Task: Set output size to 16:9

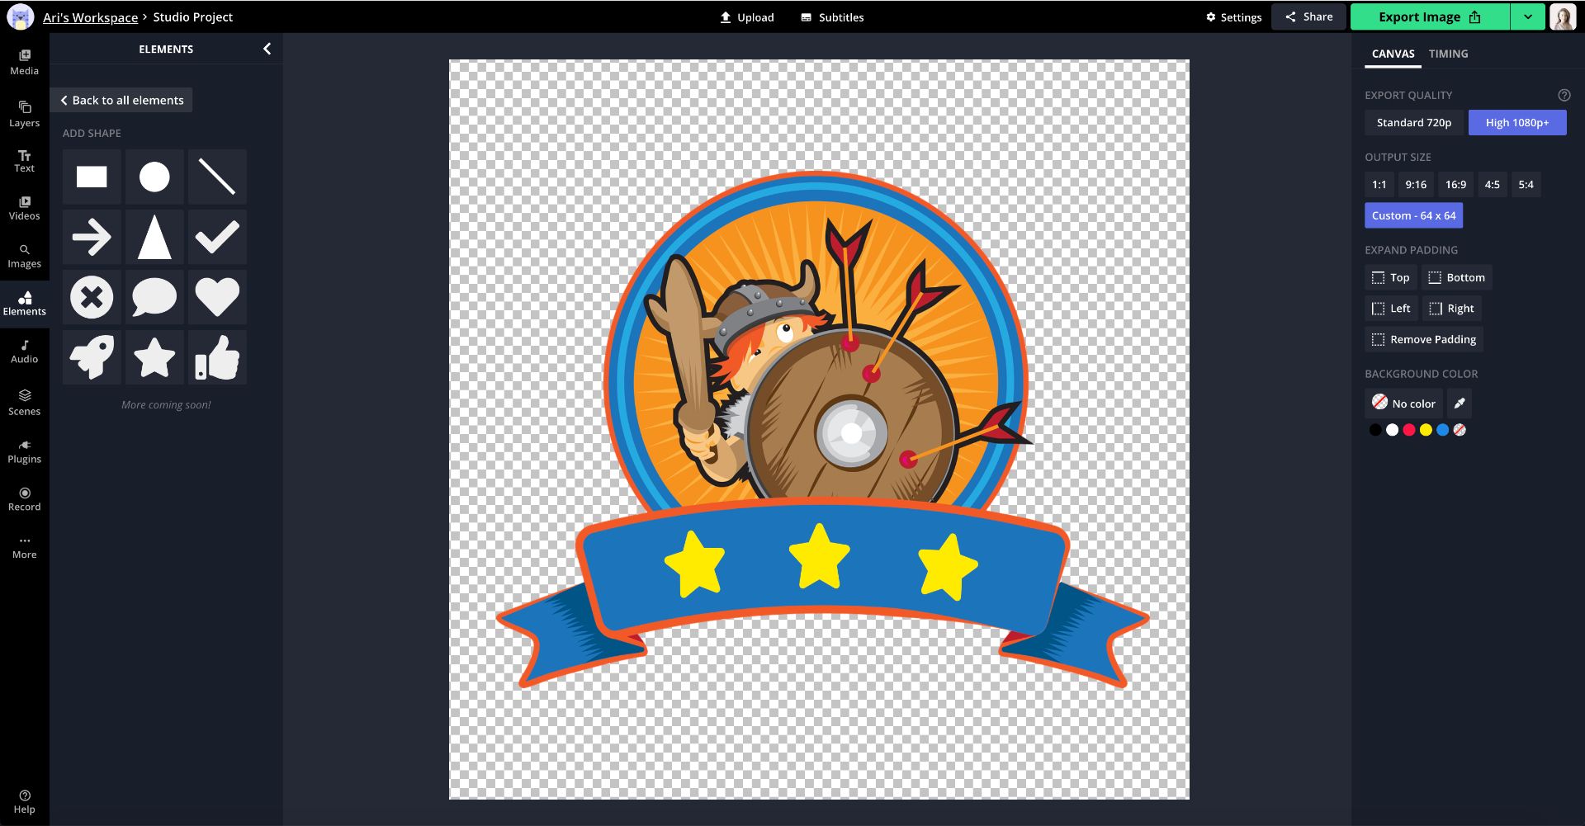Action: 1455,185
